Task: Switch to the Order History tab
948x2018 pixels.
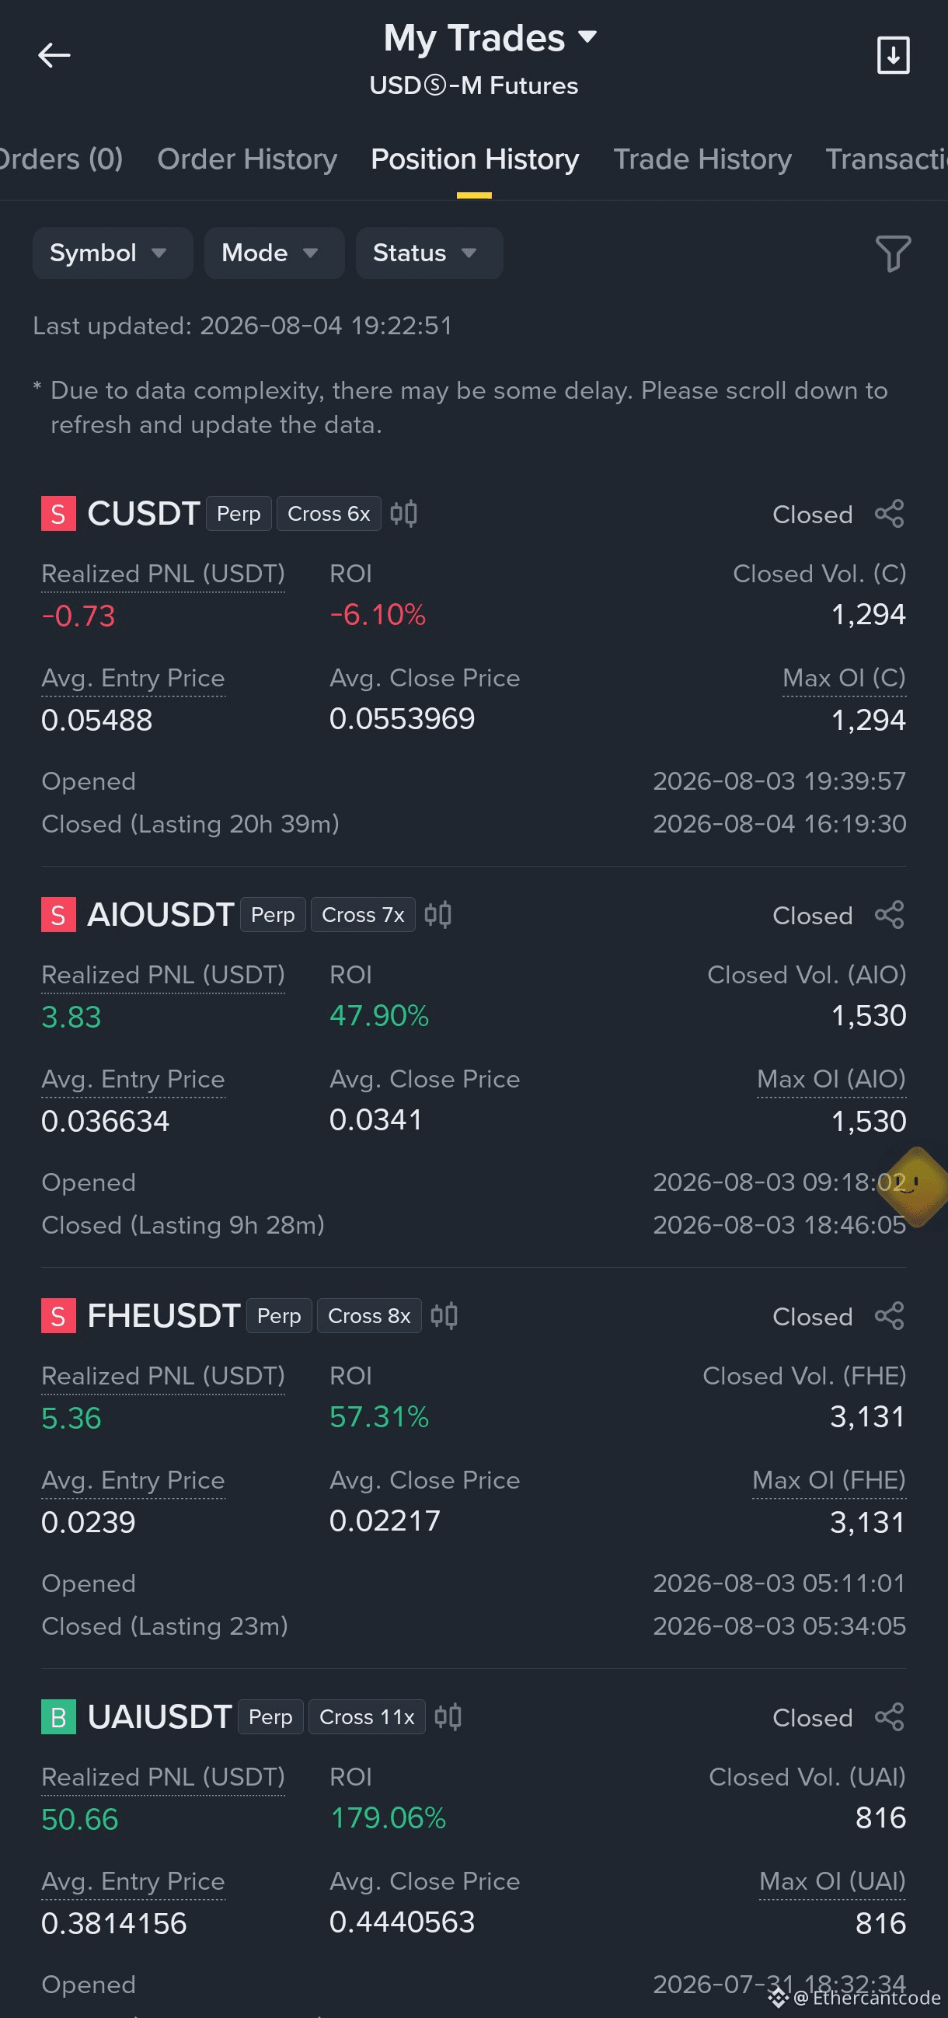Action: (247, 159)
